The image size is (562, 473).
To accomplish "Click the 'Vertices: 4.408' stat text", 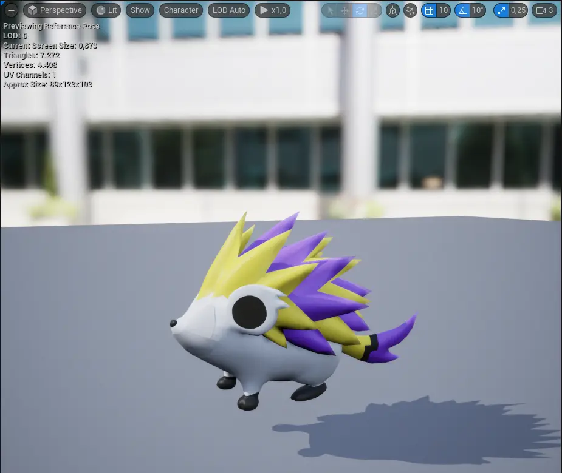I will 30,65.
